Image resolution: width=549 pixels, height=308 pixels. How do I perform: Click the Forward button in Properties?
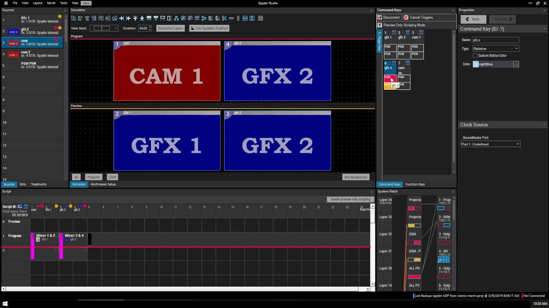click(x=502, y=19)
